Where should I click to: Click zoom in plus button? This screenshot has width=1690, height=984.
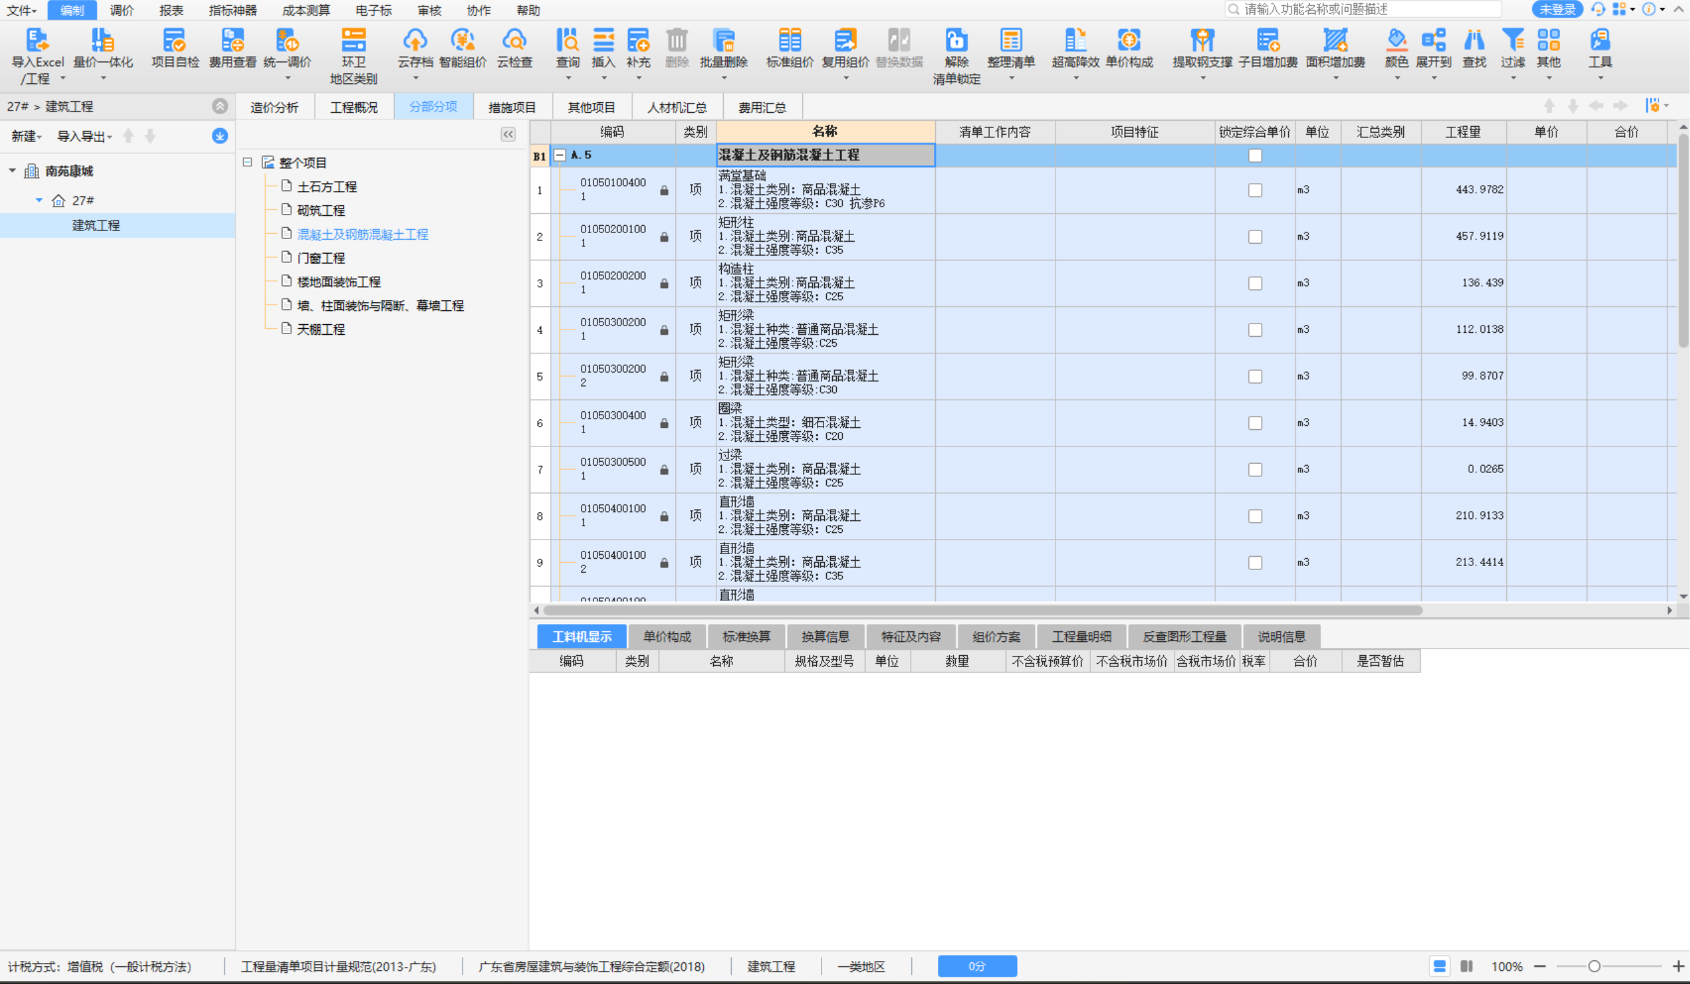tap(1678, 966)
